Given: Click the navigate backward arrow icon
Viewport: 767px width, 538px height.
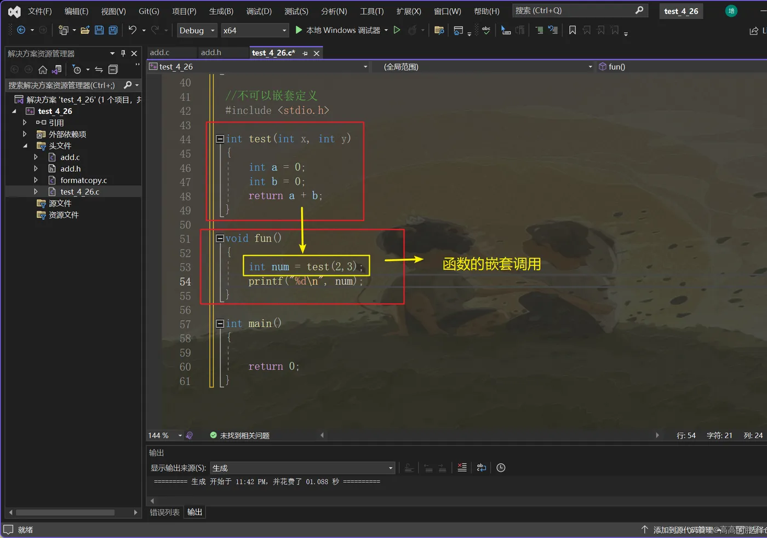Looking at the screenshot, I should (21, 30).
